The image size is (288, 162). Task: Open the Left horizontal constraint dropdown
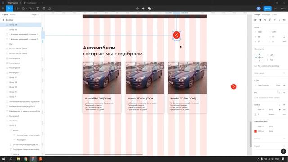coord(272,55)
